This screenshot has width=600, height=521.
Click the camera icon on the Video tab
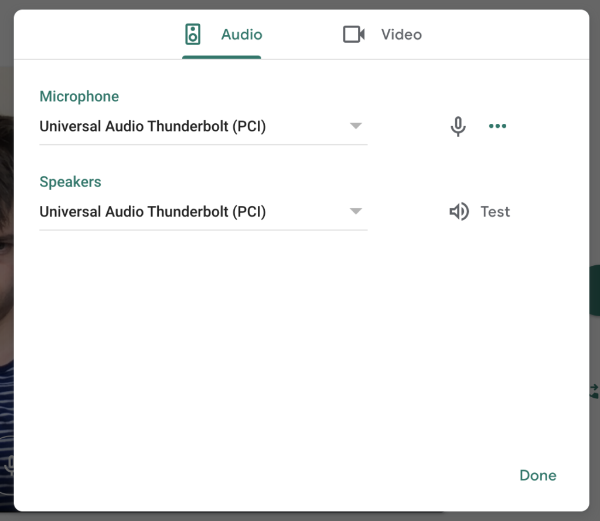(x=354, y=35)
